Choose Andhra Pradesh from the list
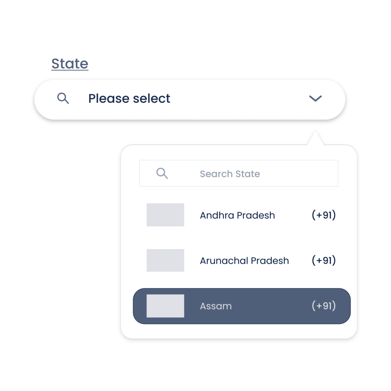This screenshot has height=391, width=391. pos(241,215)
